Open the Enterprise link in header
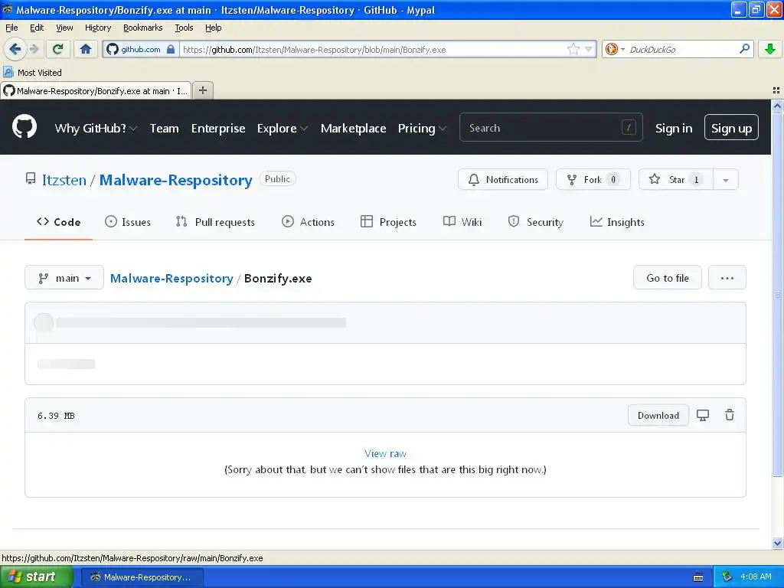This screenshot has height=588, width=784. pyautogui.click(x=218, y=129)
